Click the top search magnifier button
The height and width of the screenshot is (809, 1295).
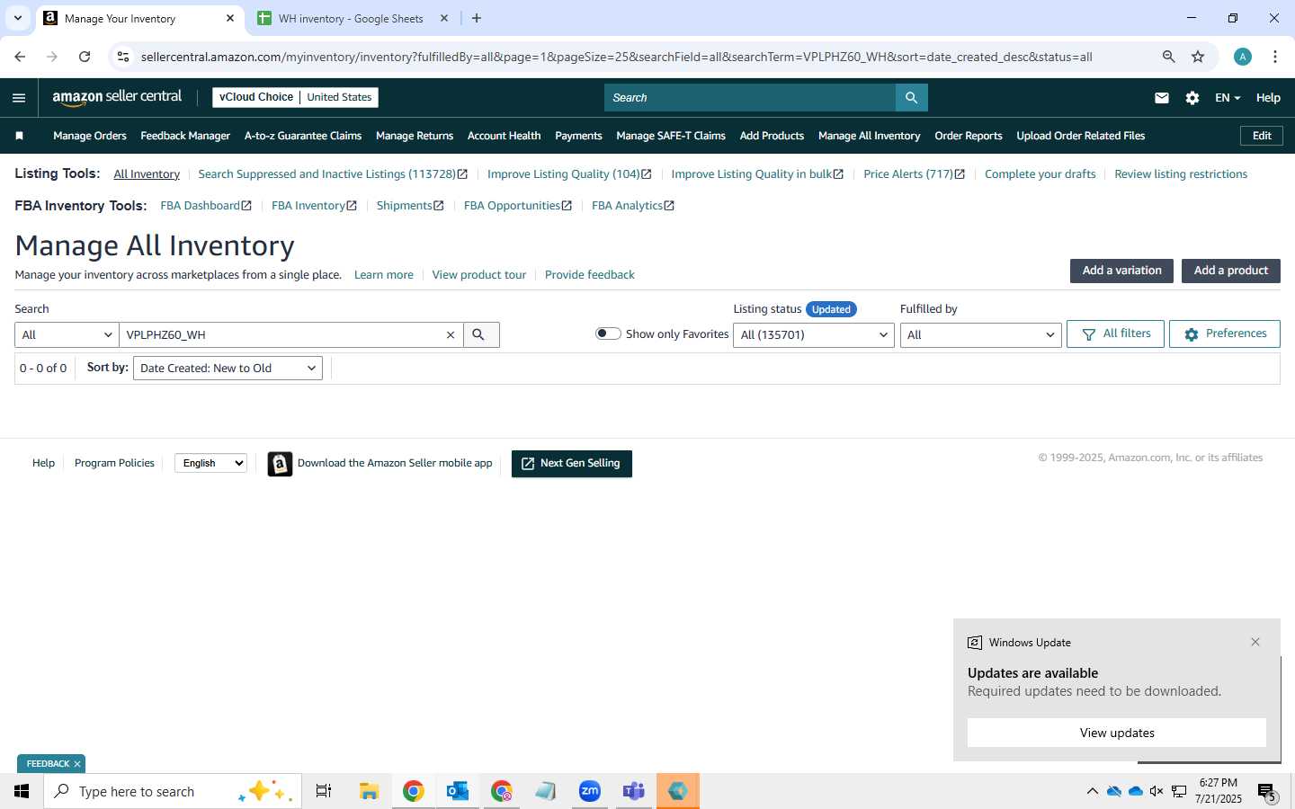click(x=911, y=97)
